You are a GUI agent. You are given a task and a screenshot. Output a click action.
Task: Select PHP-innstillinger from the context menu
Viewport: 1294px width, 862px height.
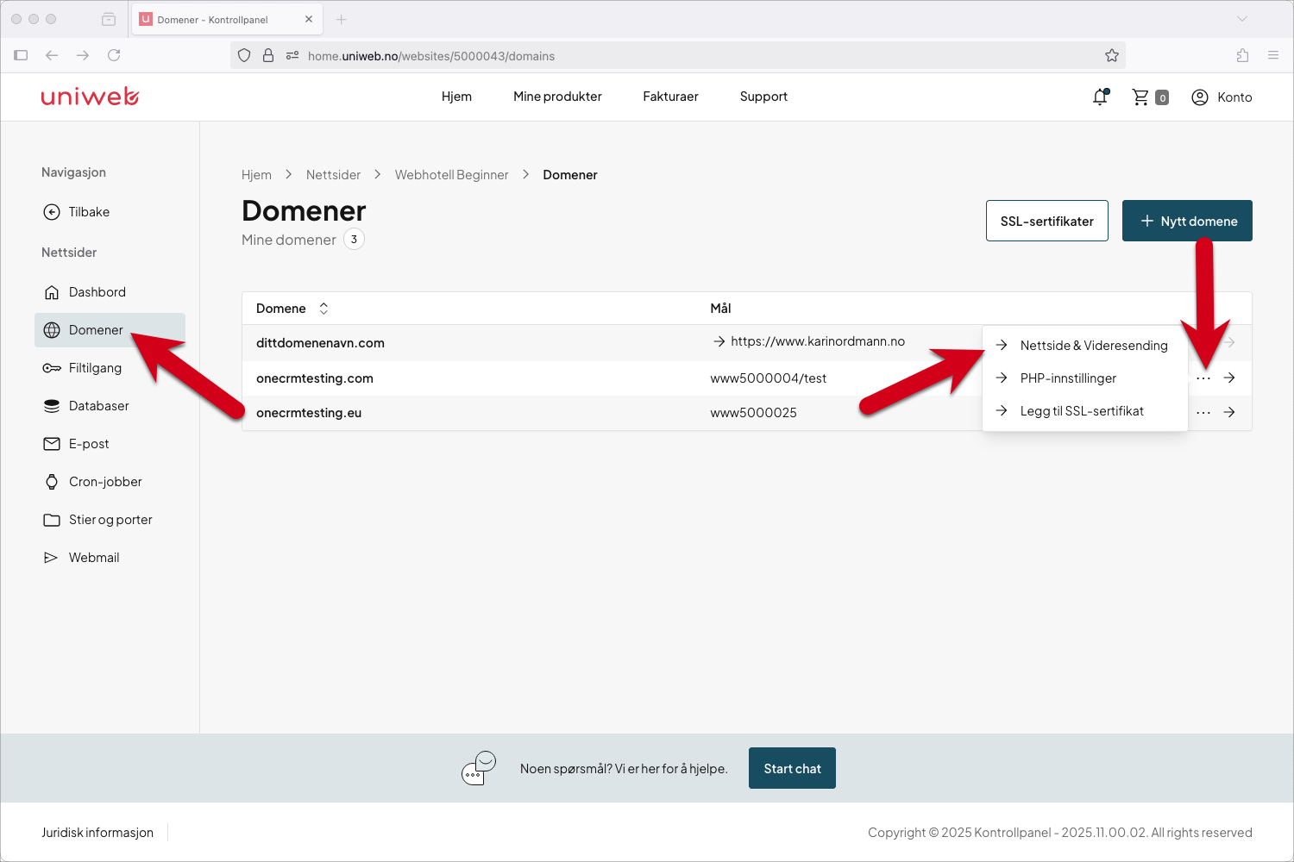tap(1068, 378)
